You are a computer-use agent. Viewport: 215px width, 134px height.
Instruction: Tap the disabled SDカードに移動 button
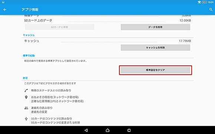[x=60, y=27]
